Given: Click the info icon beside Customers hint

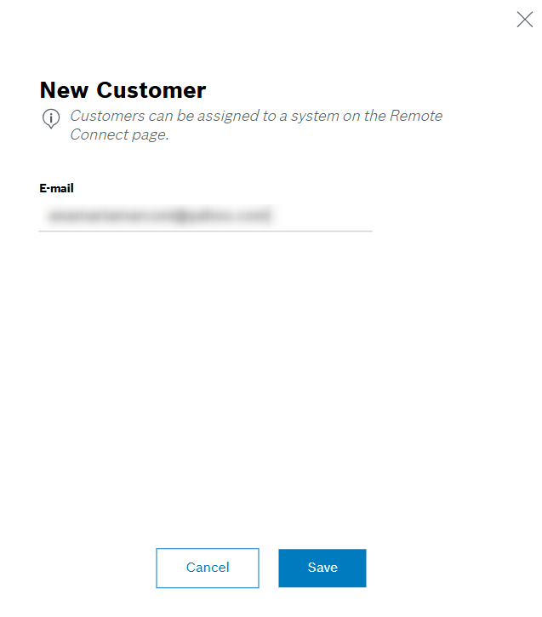Looking at the screenshot, I should click(x=51, y=118).
